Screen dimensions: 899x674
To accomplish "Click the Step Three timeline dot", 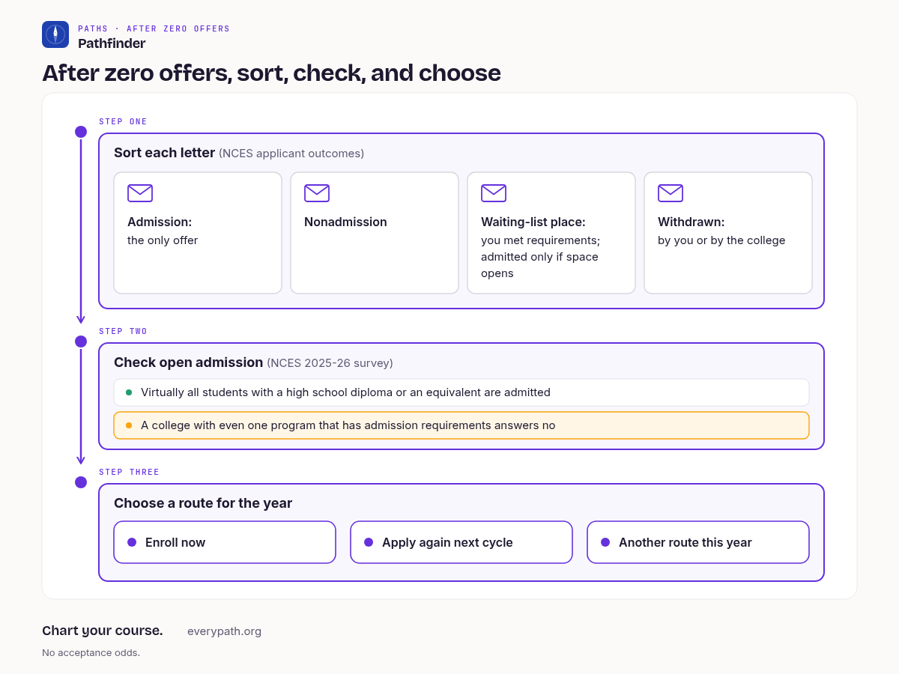I will coord(81,482).
